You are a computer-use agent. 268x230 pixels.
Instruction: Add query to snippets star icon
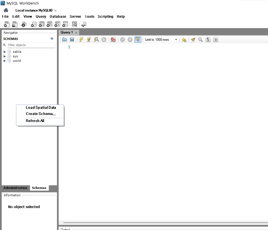(184, 40)
